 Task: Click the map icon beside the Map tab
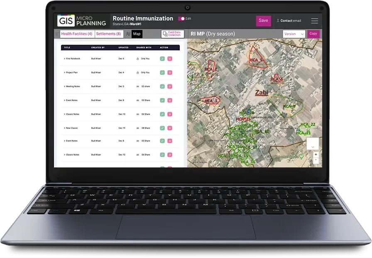click(128, 34)
